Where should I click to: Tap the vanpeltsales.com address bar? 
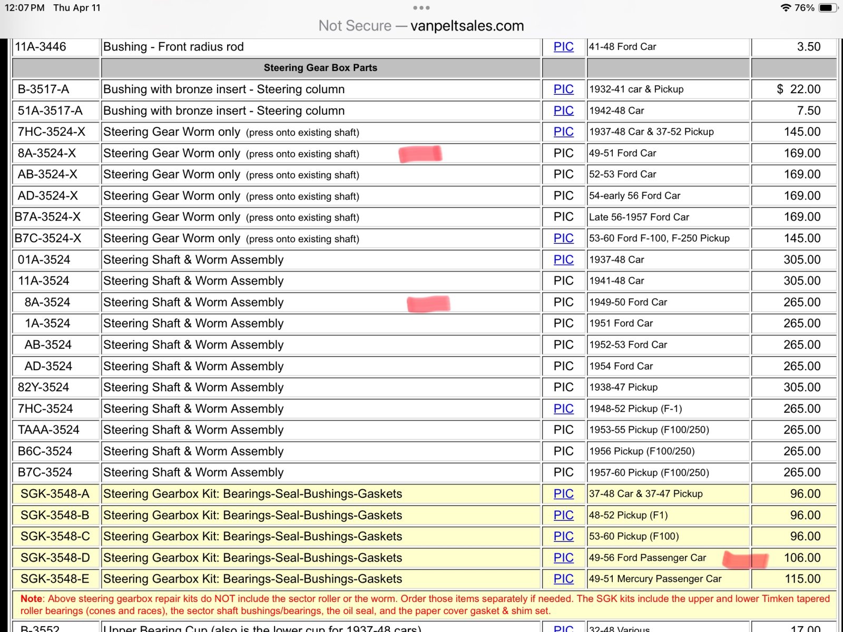coord(421,26)
